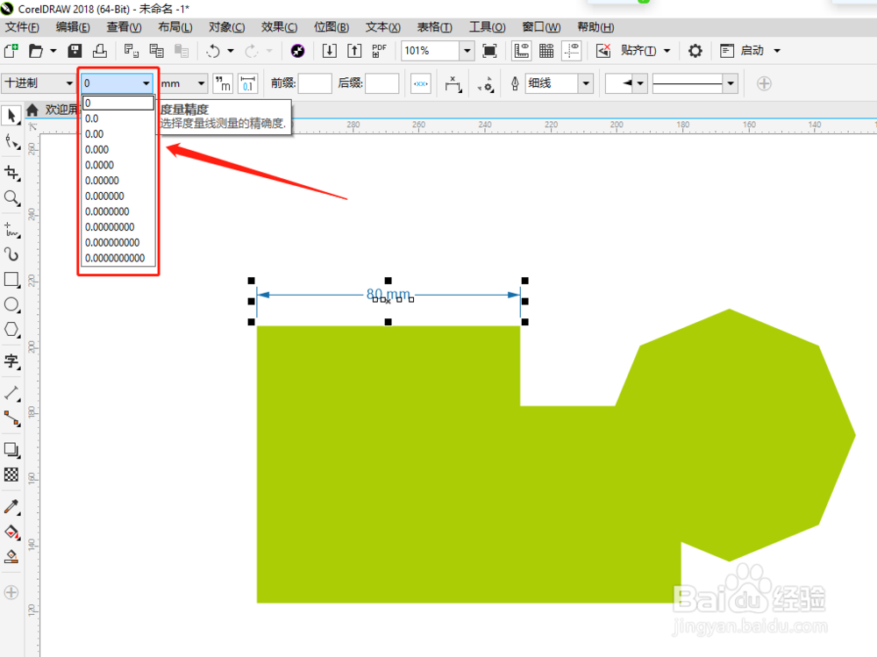Open the zoom level 101% dropdown

[x=467, y=51]
